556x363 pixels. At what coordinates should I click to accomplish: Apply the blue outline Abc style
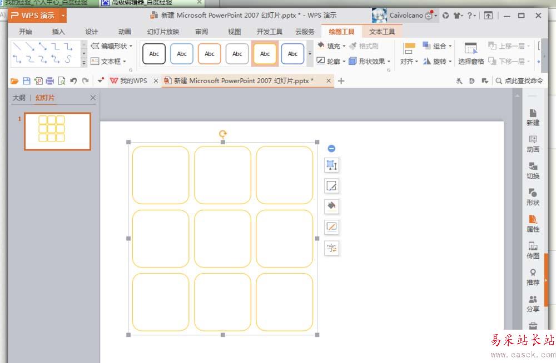pos(182,54)
